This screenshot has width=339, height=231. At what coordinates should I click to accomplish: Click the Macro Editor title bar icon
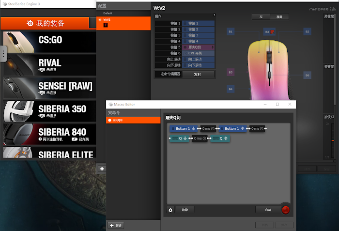[x=111, y=105]
